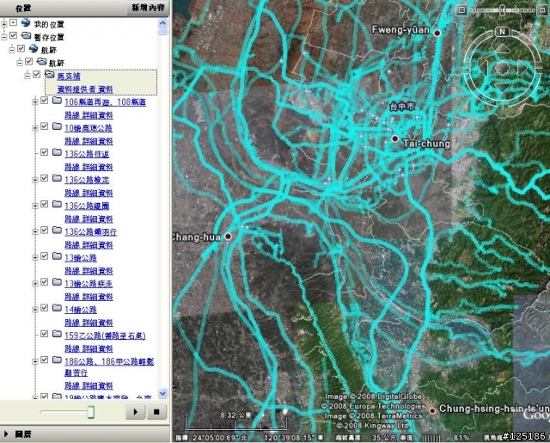Toggle the 我的位置 checkbox
This screenshot has height=443, width=550.
tap(13, 22)
